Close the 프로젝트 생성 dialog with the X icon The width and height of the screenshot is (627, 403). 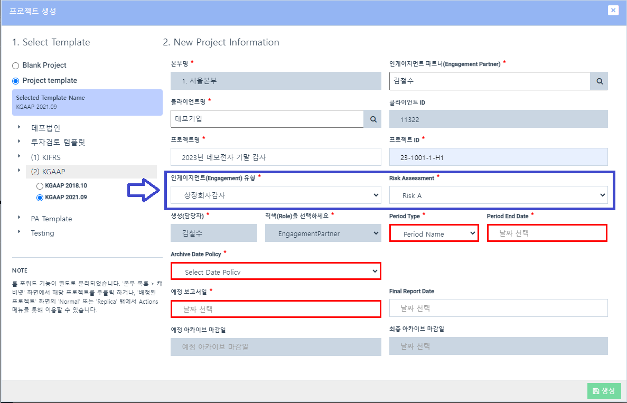(x=613, y=10)
